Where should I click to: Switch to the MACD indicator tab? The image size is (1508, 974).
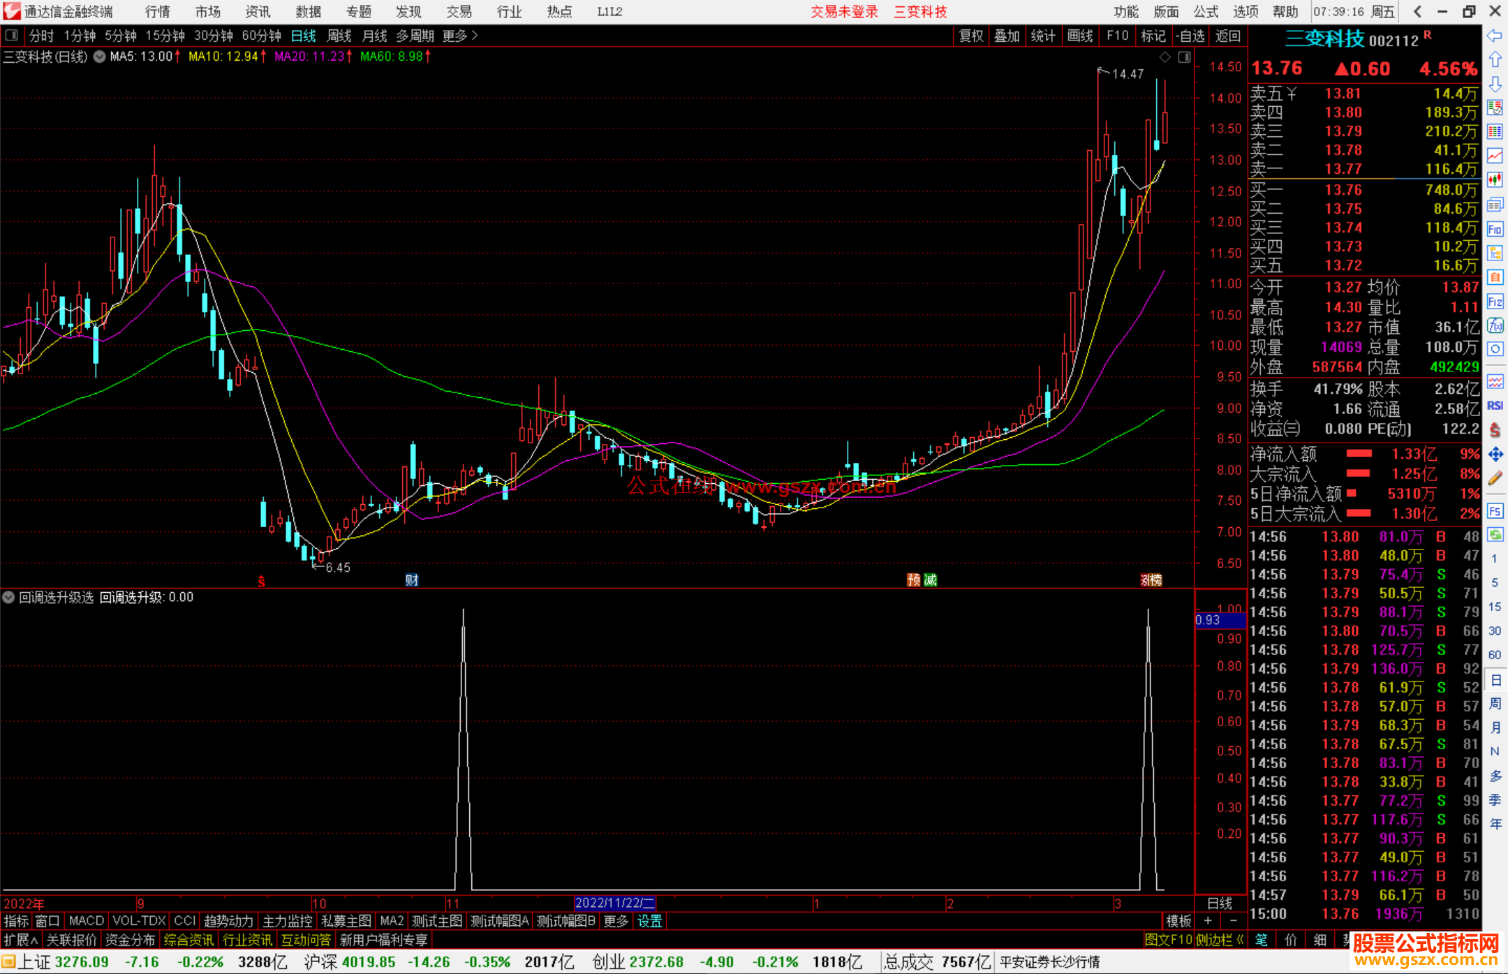click(87, 921)
